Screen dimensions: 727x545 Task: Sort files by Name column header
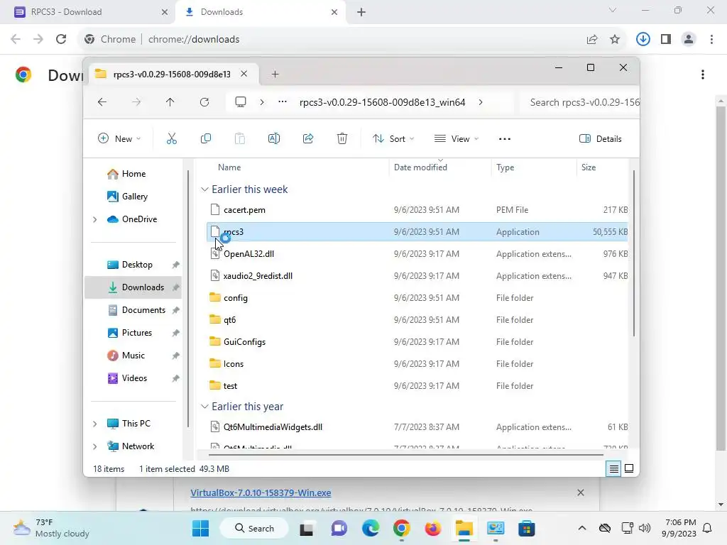point(229,167)
